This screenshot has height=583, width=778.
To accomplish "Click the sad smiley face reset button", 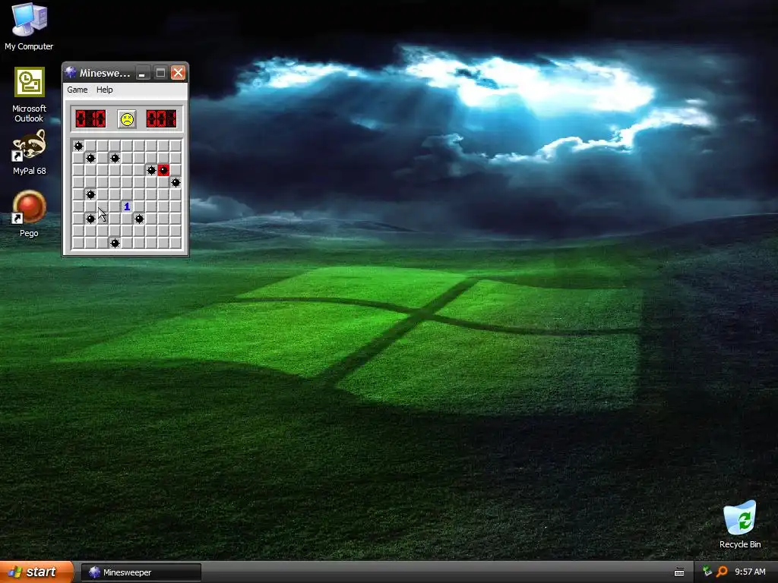I will pos(127,119).
